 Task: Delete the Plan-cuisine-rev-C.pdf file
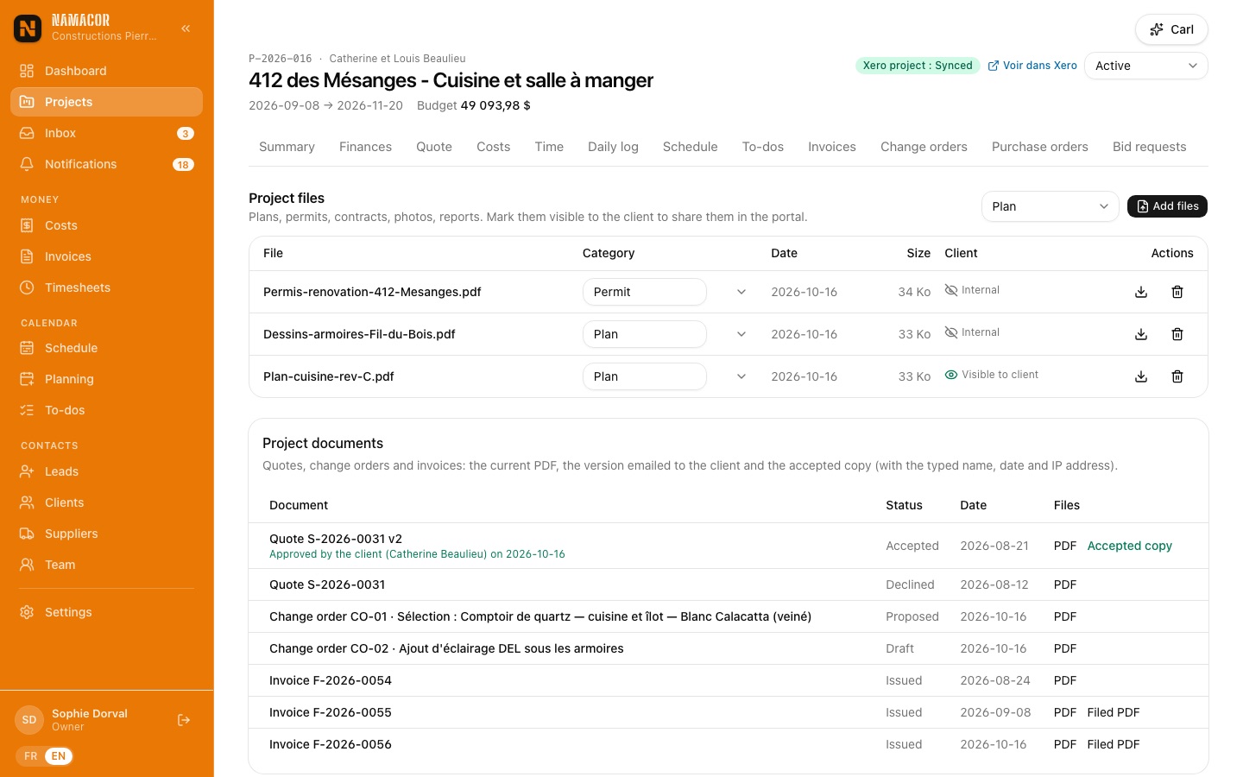point(1177,376)
